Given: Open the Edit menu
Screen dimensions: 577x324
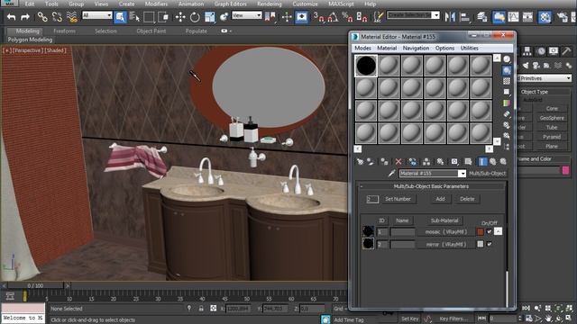Looking at the screenshot, I should pos(30,4).
